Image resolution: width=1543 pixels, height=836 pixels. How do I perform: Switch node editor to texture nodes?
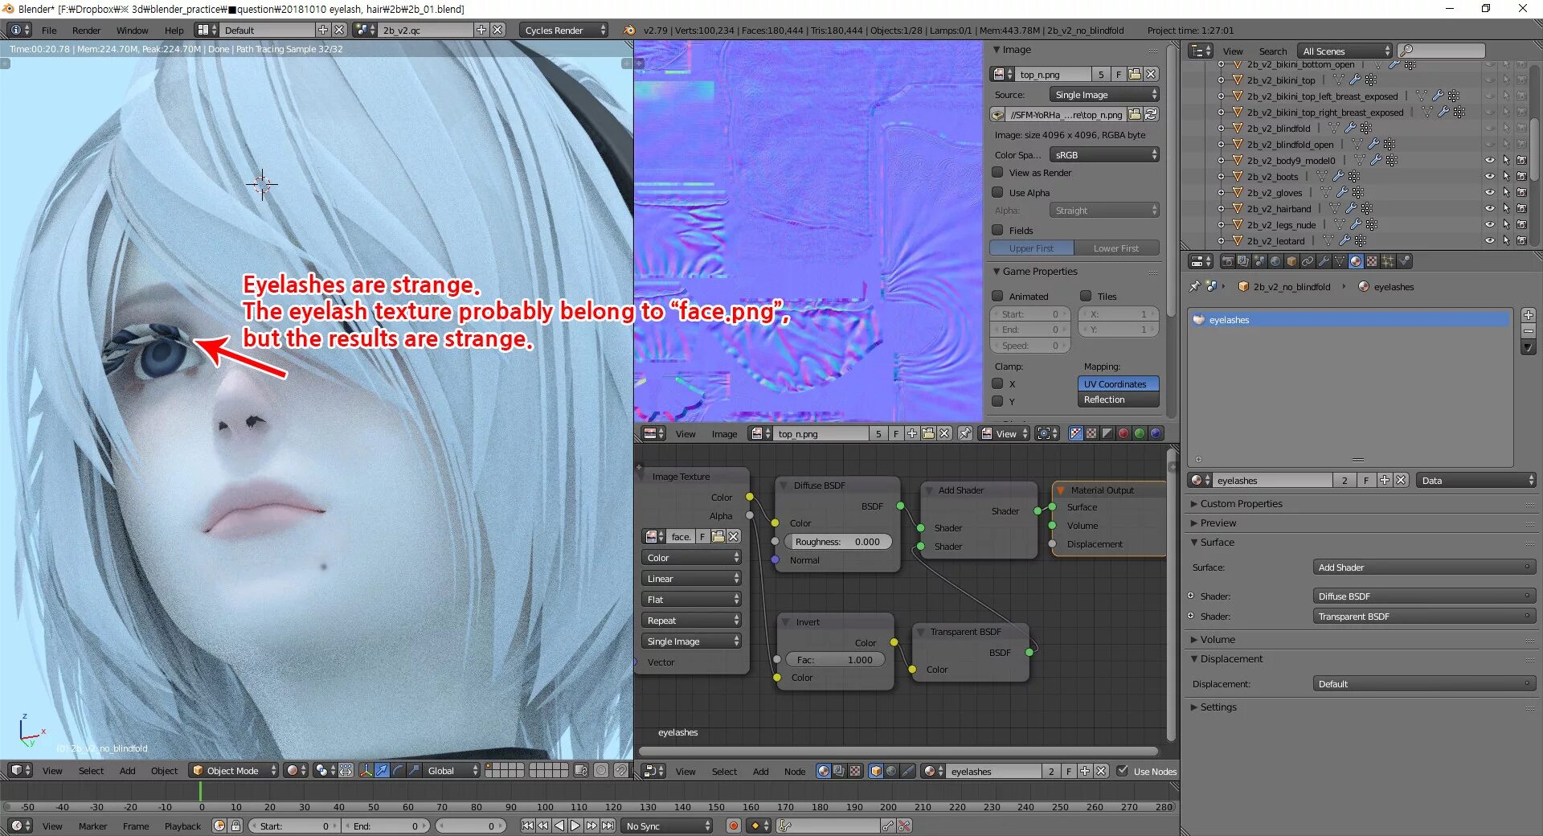pyautogui.click(x=855, y=771)
